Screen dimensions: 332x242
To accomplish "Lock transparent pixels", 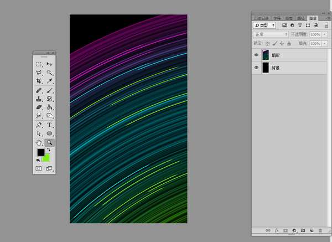I will (268, 44).
